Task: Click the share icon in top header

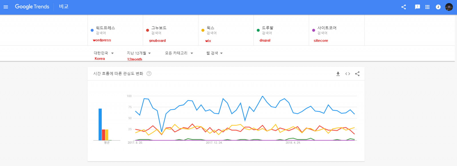Action: pos(404,7)
